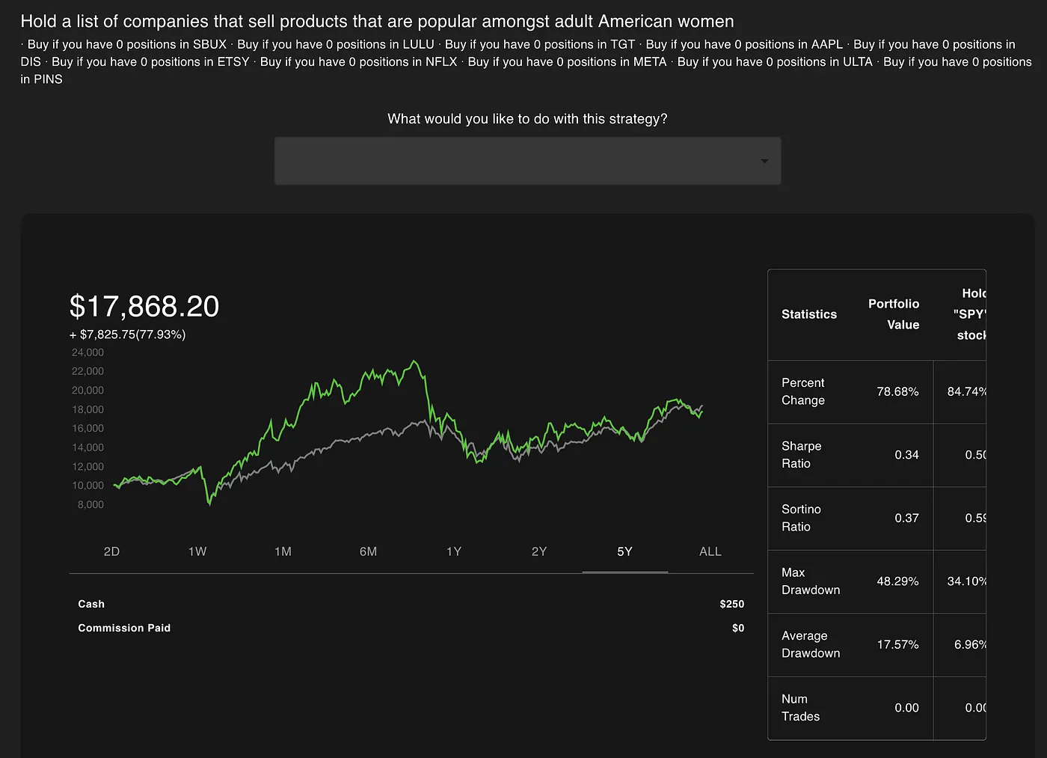Click the strategy title heading
Image resolution: width=1047 pixels, height=758 pixels.
tap(377, 22)
